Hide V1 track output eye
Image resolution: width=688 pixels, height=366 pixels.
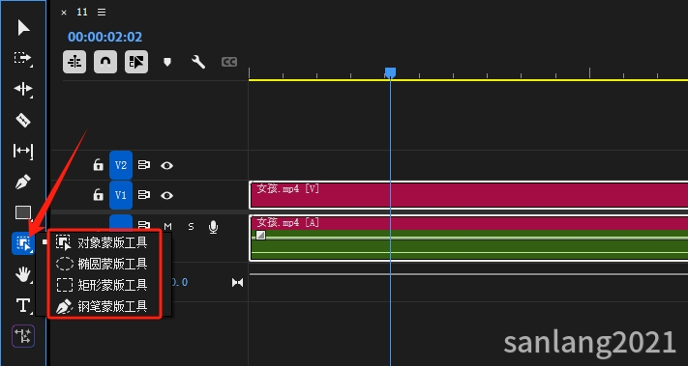click(x=166, y=195)
